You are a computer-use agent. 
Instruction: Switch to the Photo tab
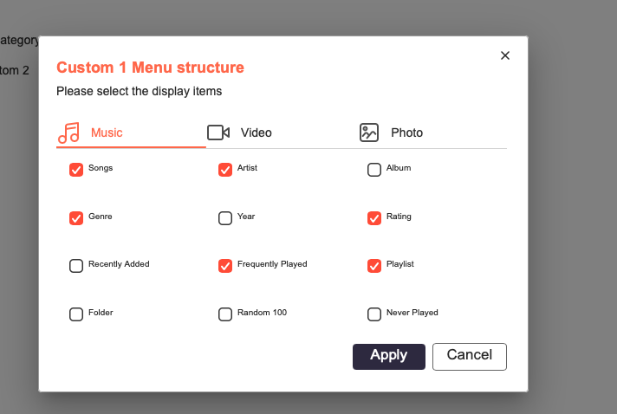point(406,133)
